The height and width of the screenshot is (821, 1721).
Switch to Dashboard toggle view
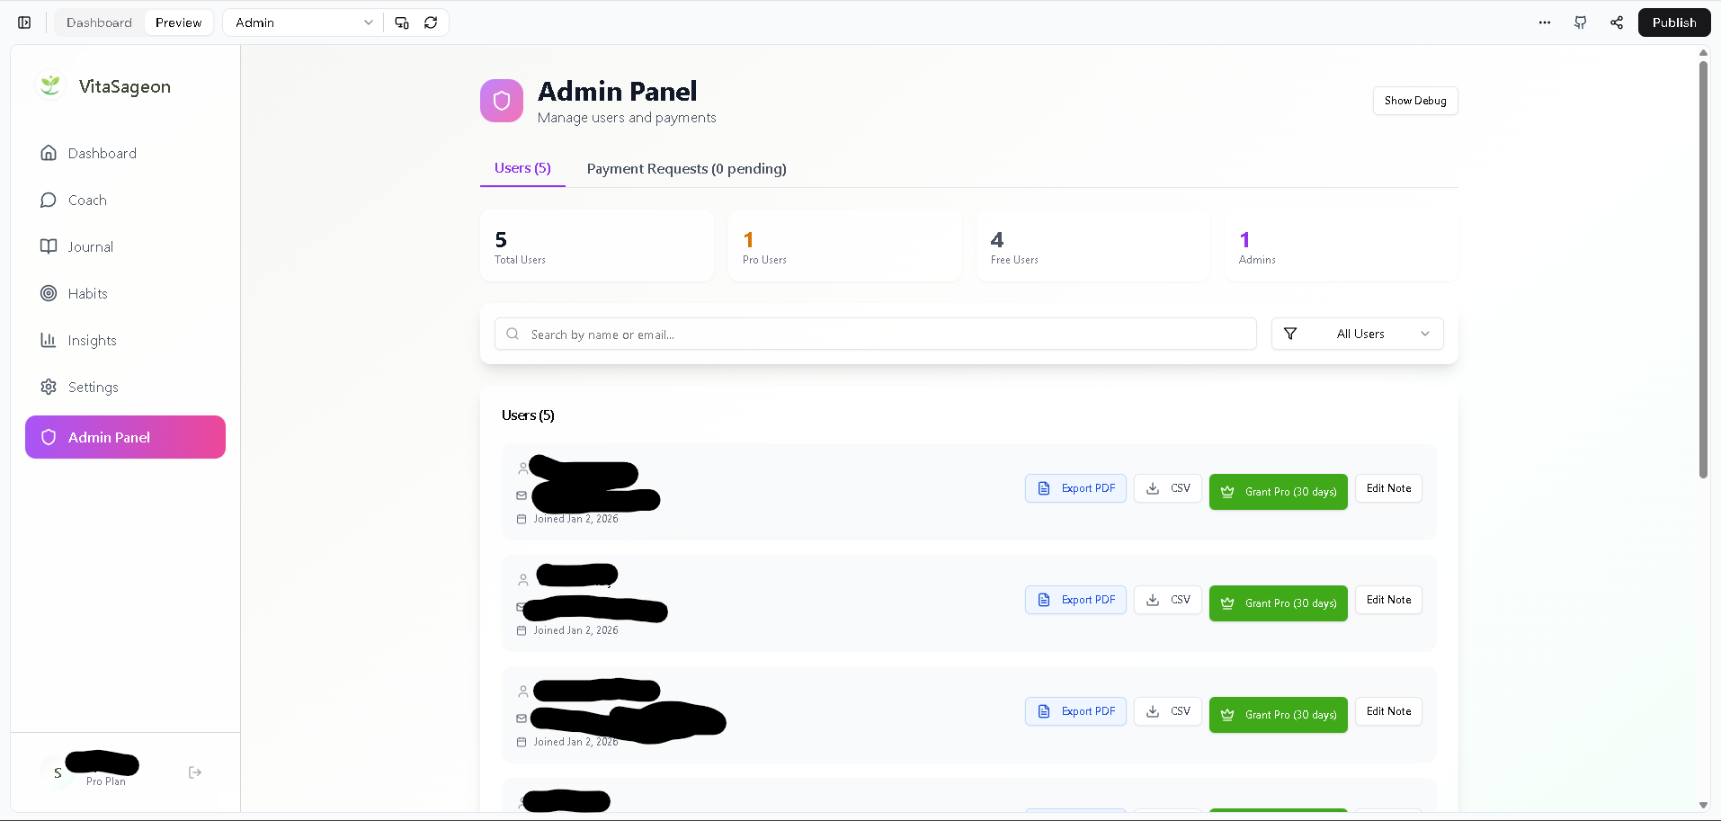(99, 22)
